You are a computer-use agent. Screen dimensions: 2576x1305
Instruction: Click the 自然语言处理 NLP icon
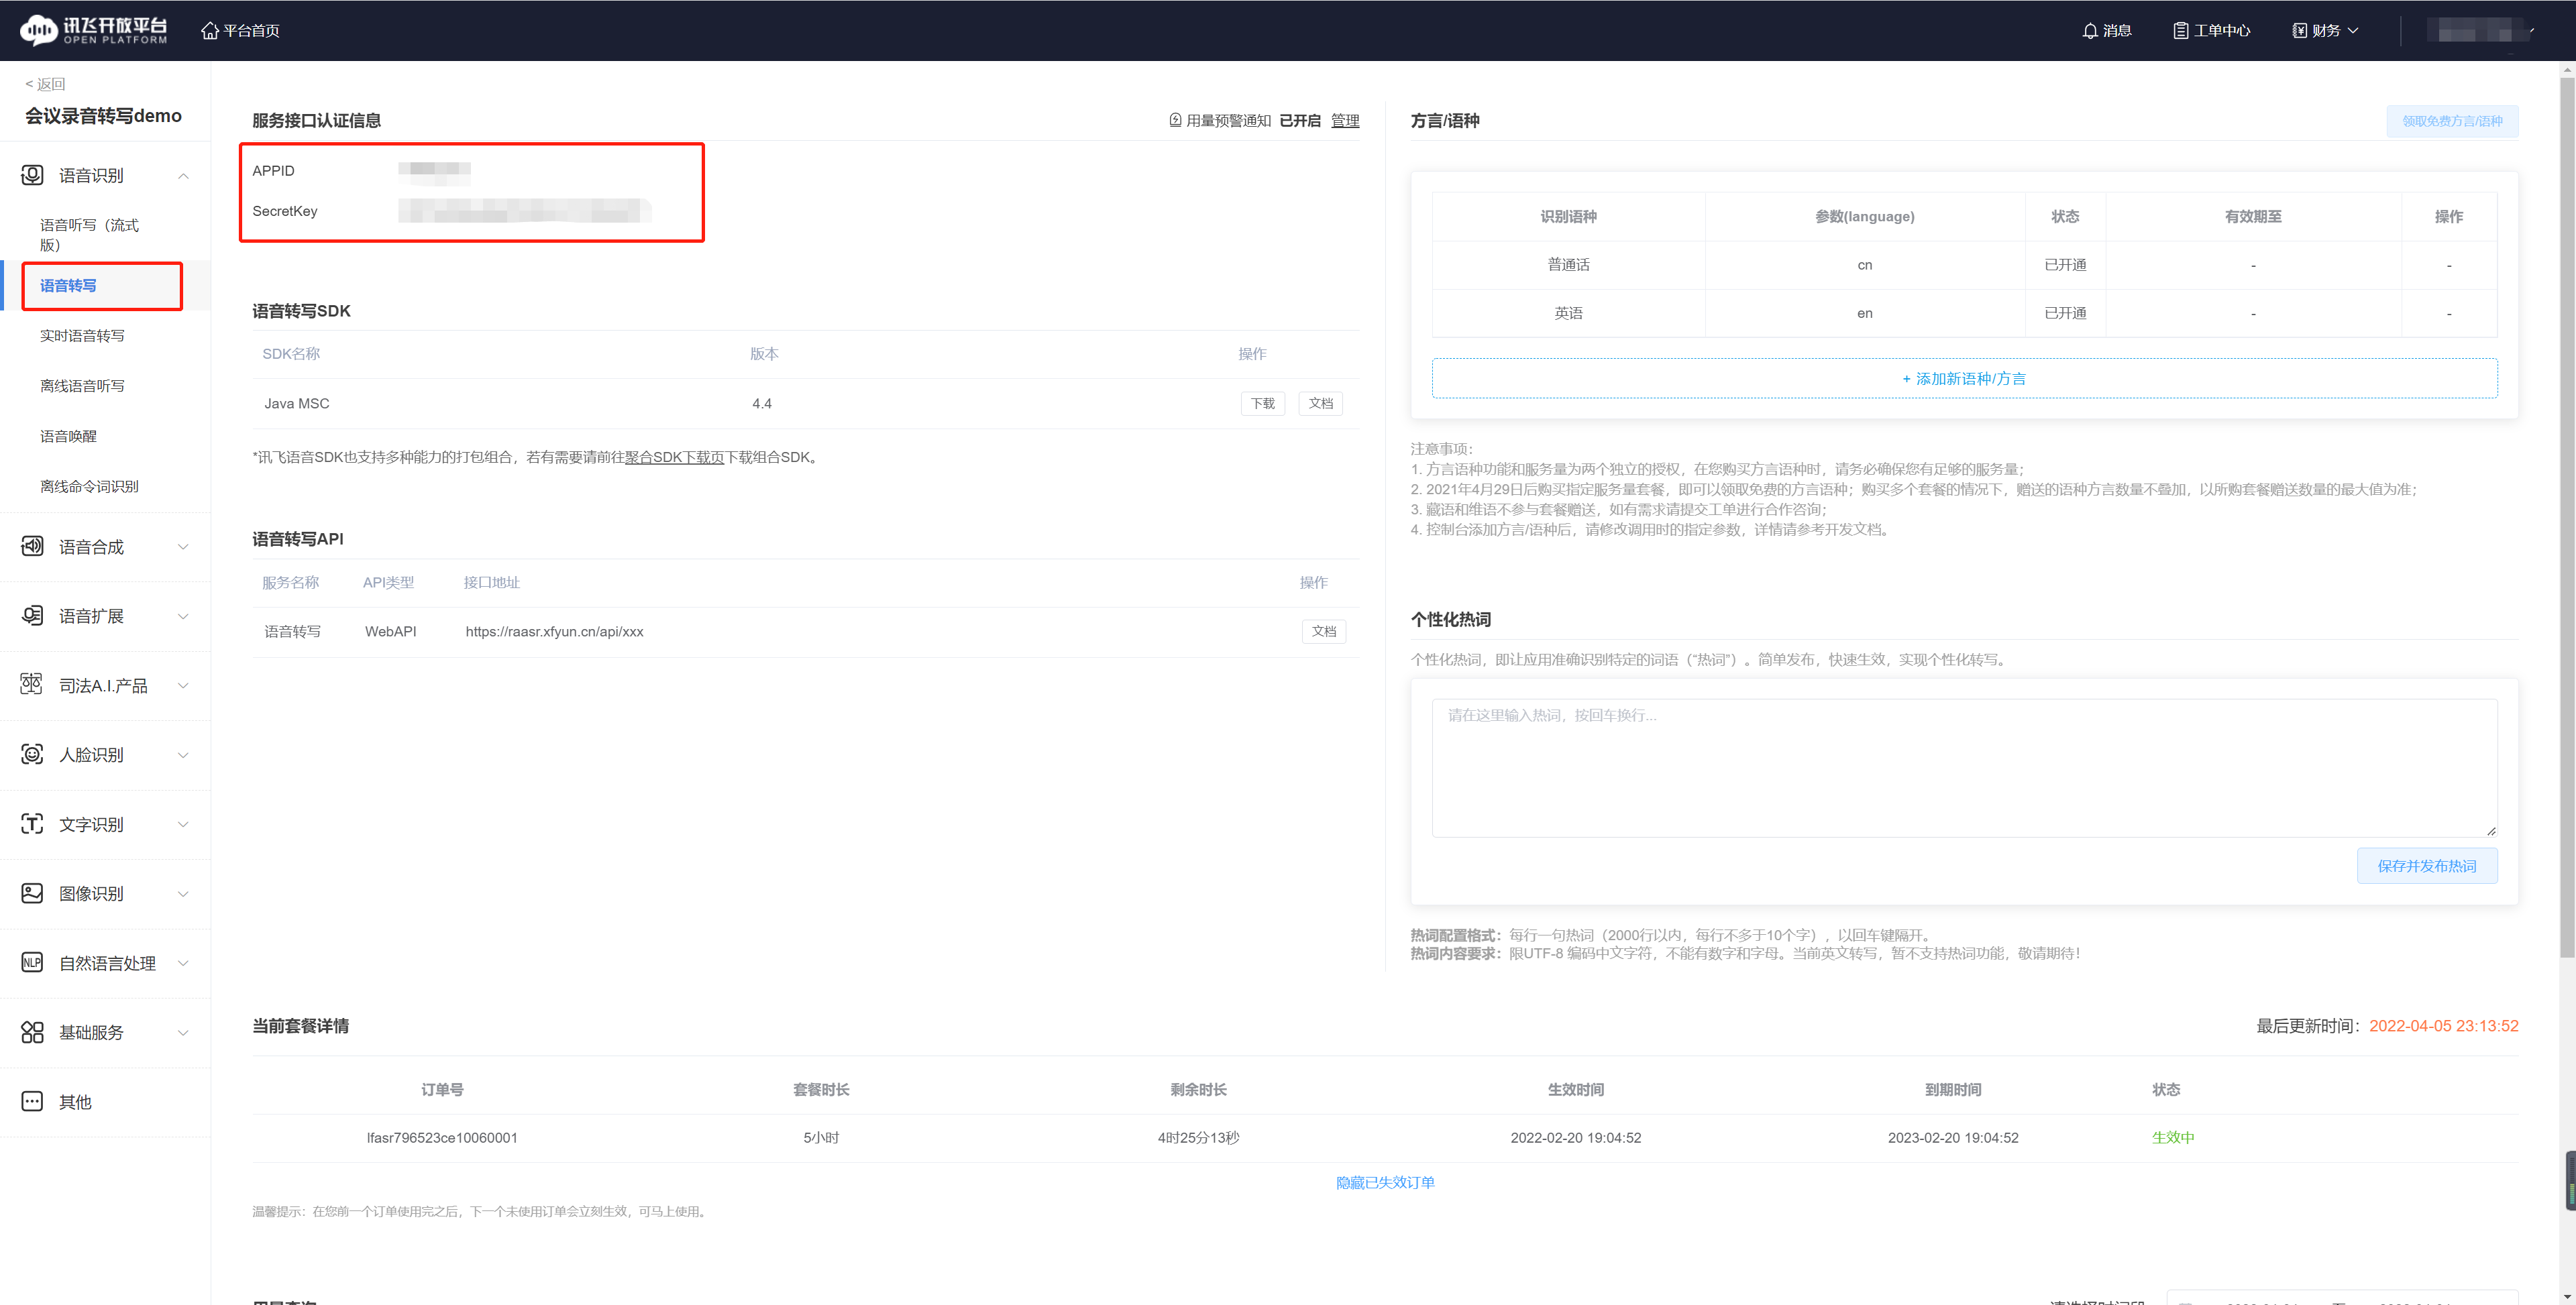[x=32, y=962]
